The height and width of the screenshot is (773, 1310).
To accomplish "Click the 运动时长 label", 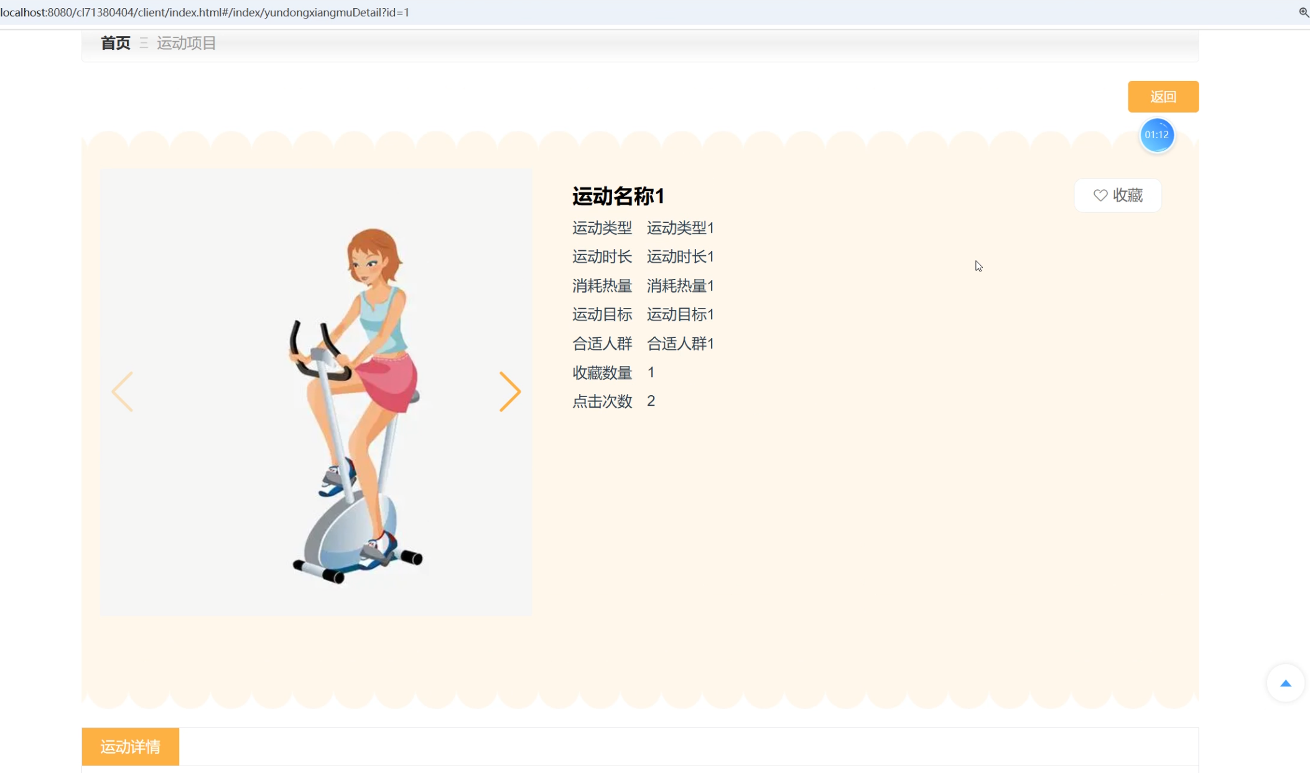I will 602,256.
